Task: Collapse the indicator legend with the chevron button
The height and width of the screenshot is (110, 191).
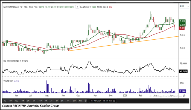Action: click(x=77, y=7)
